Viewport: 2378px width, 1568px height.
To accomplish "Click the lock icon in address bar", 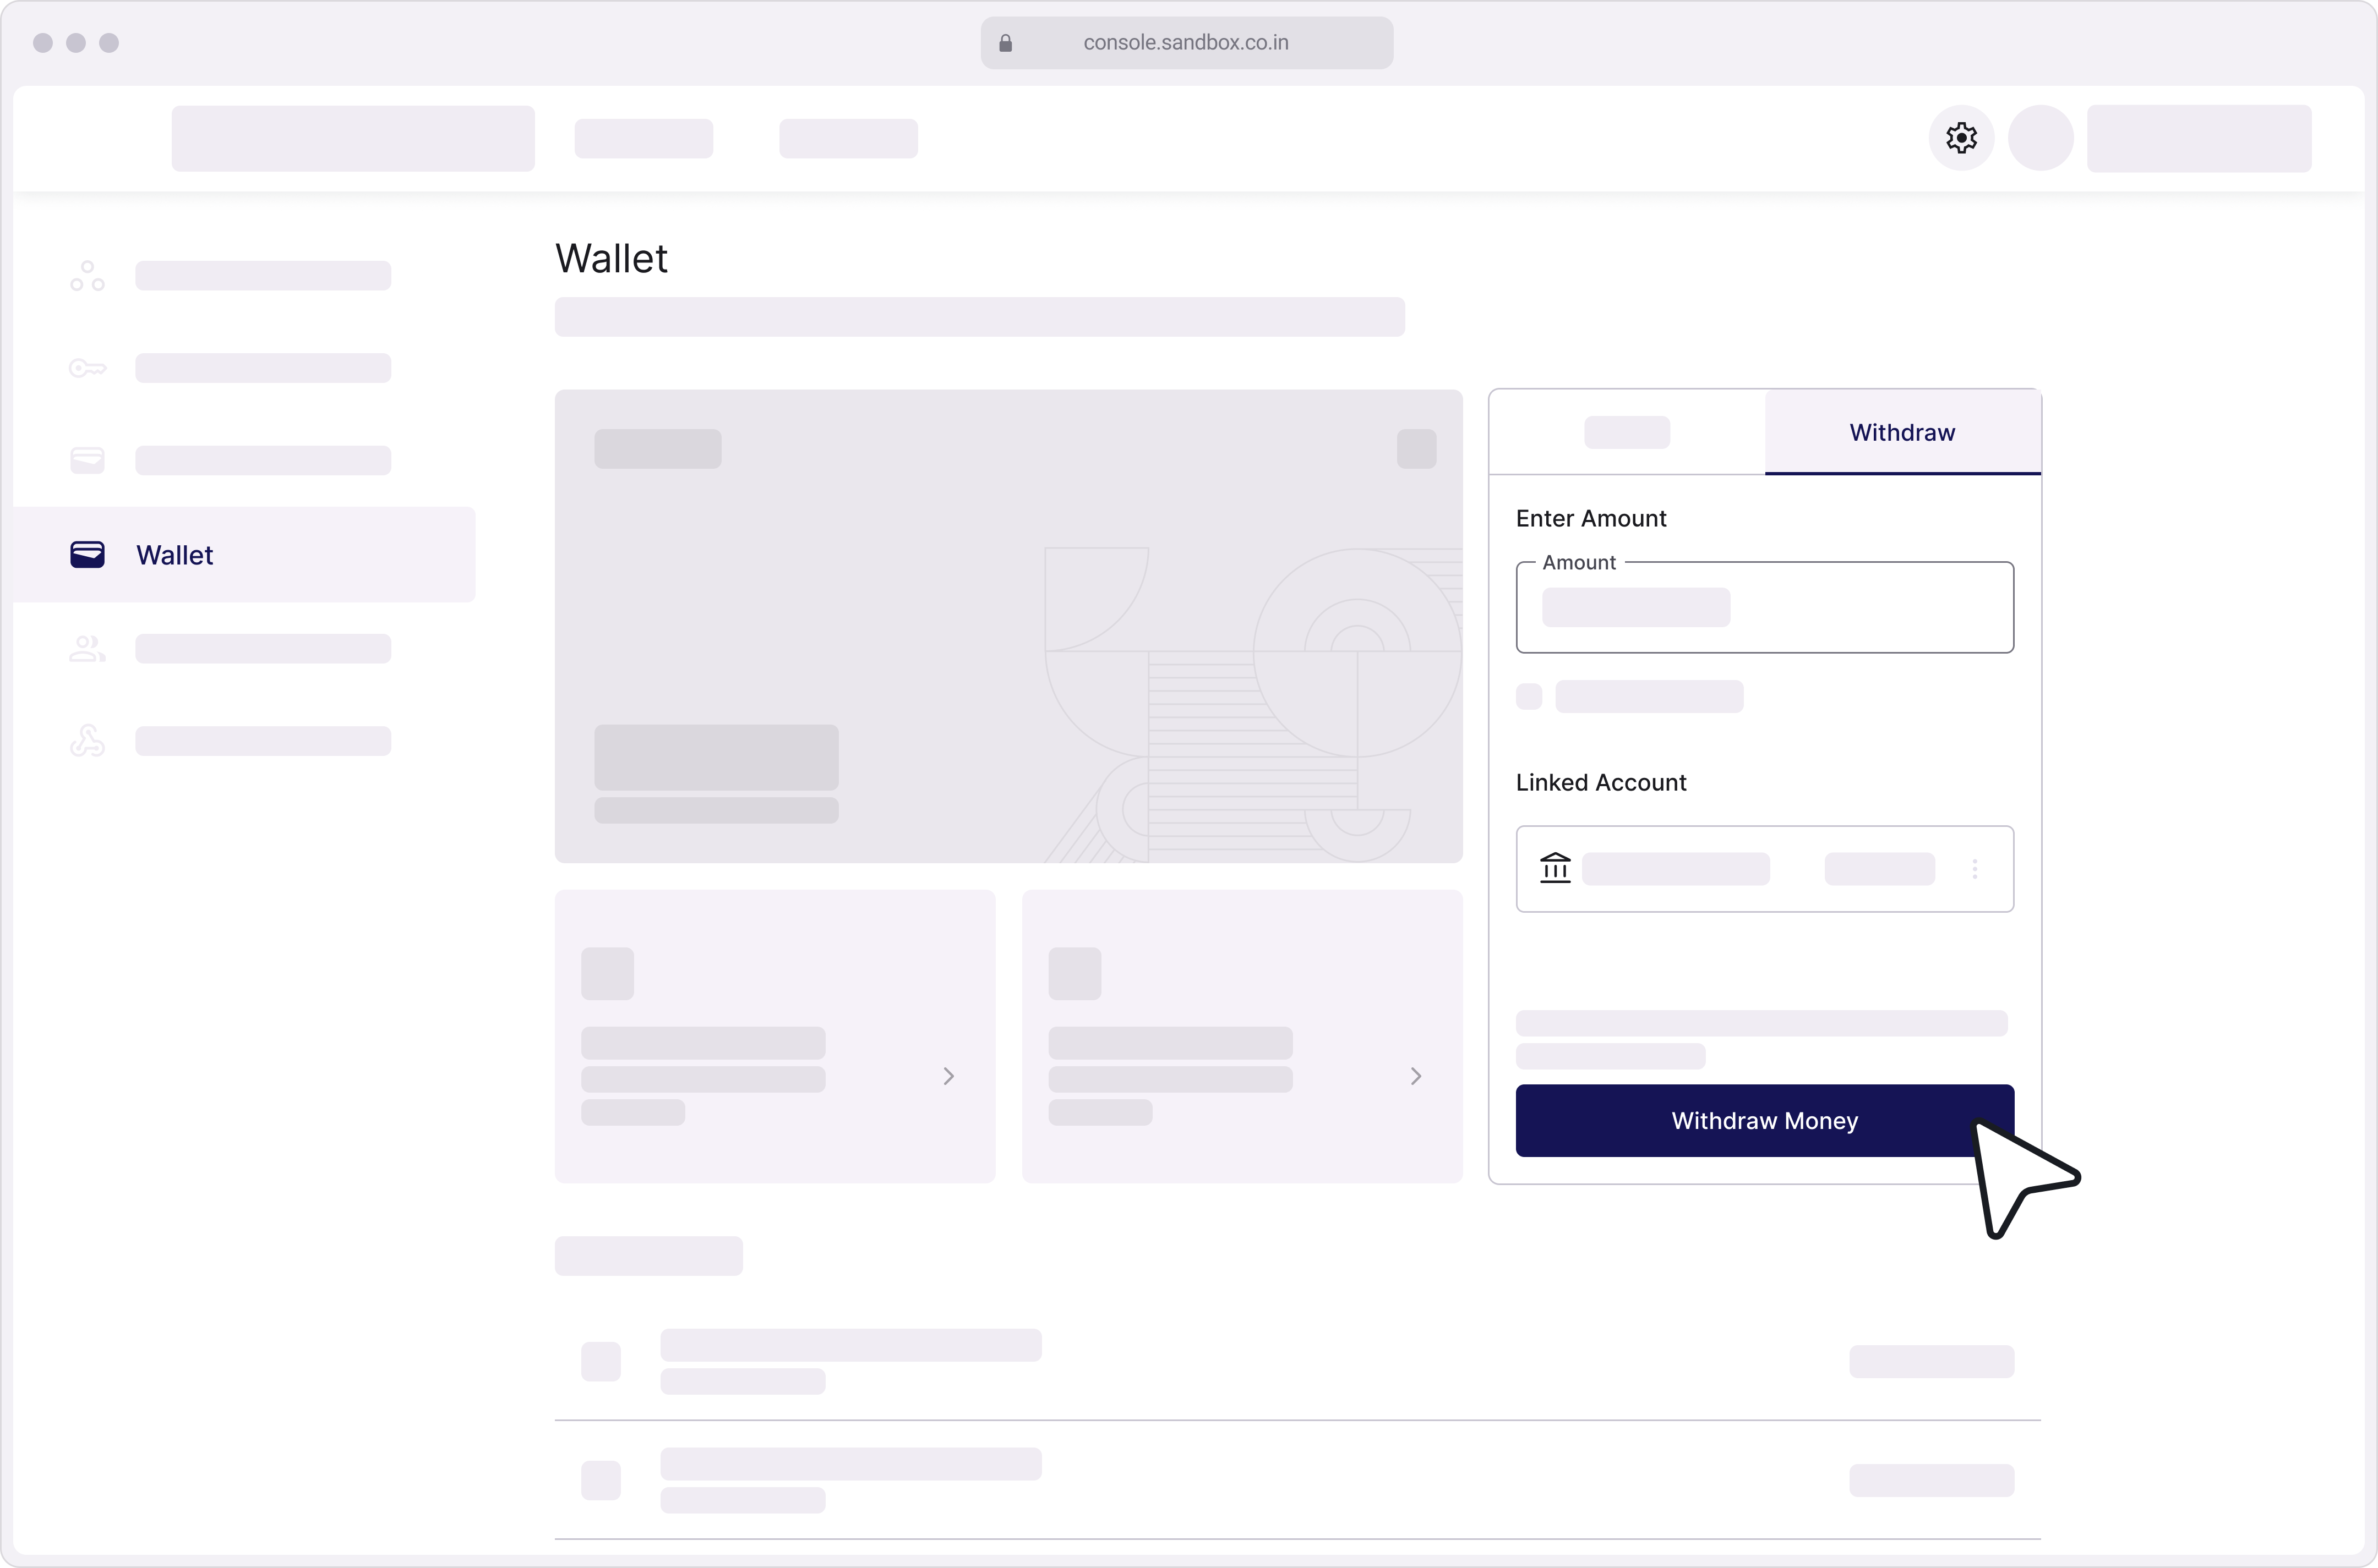I will (1006, 43).
